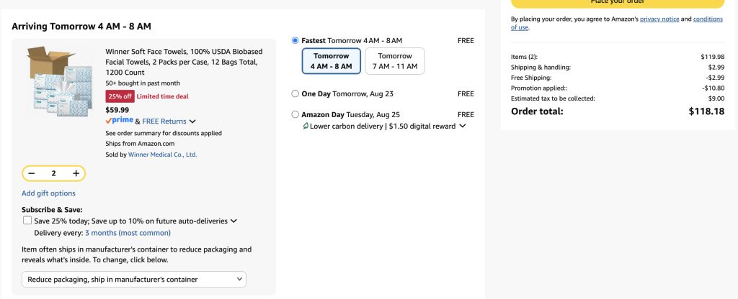Click the Promotion applied -$10.80 value
Viewport: 738px width, 299px height.
[x=713, y=88]
